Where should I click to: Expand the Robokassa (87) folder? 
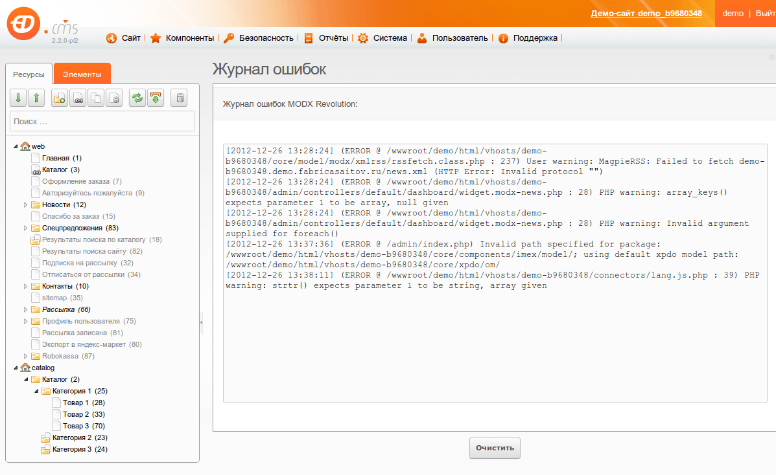coord(26,356)
